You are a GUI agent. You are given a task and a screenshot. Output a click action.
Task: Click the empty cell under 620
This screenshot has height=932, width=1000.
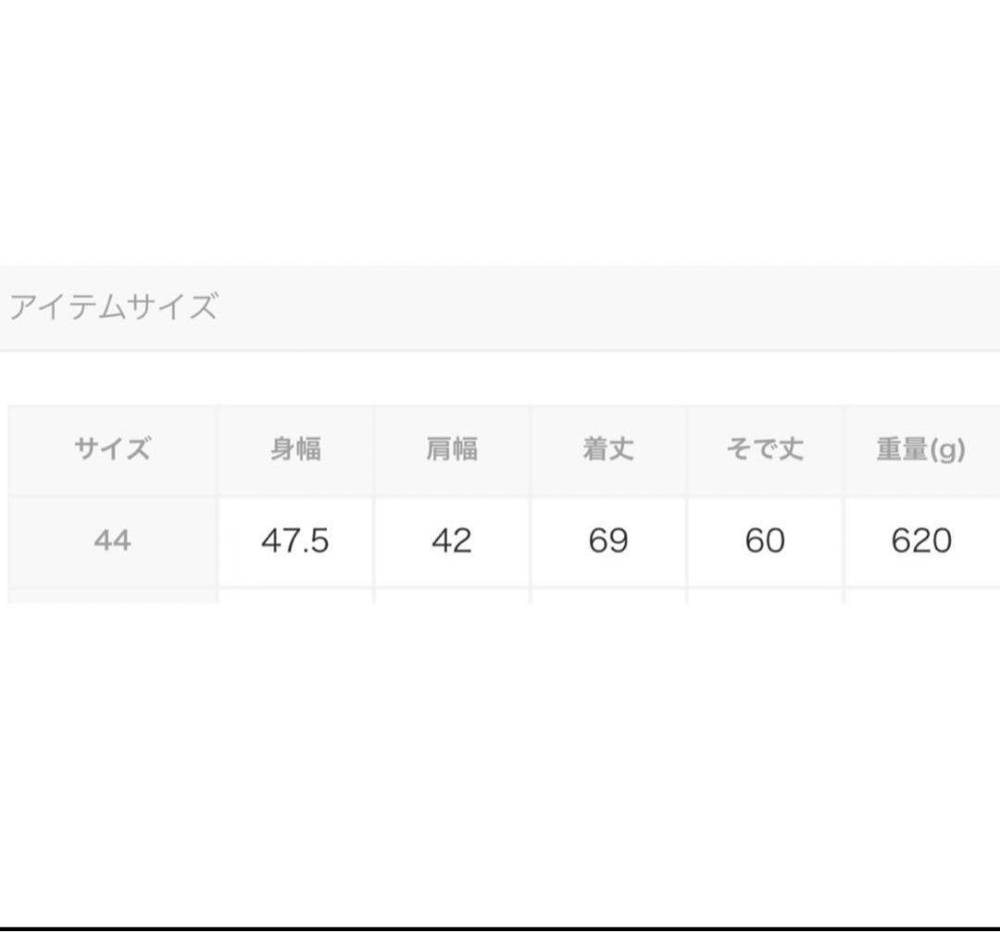click(x=921, y=596)
